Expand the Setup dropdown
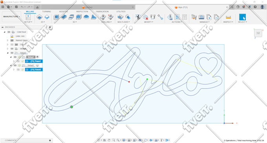 (28, 22)
